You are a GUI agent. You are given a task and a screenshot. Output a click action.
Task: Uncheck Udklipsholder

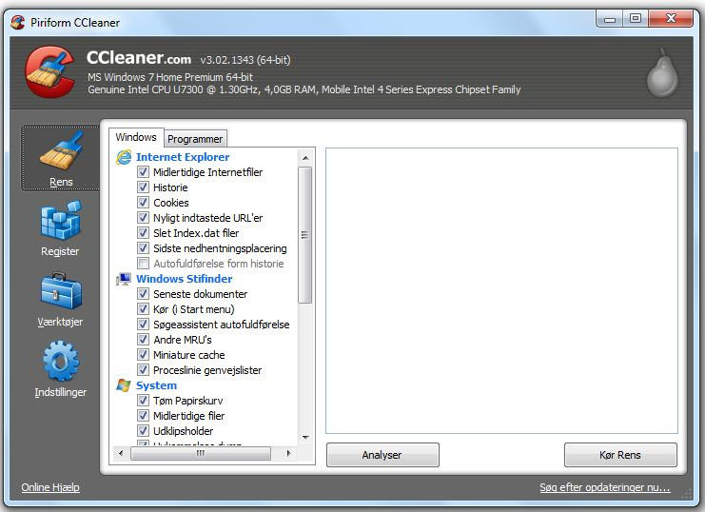143,431
